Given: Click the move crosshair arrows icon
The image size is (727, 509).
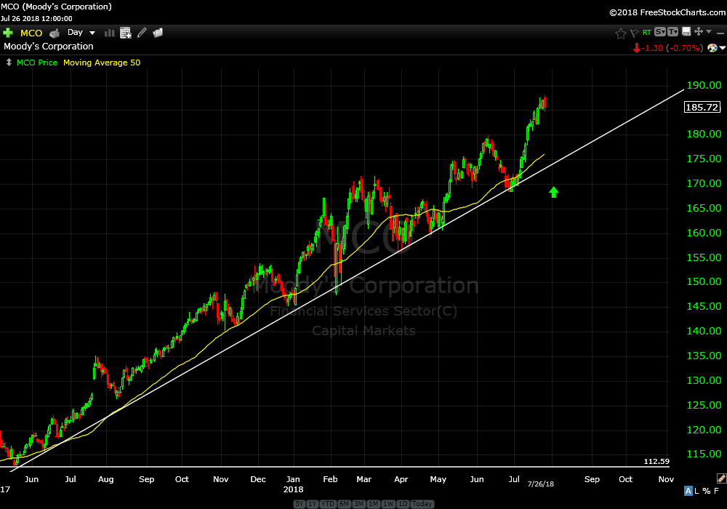Looking at the screenshot, I should pos(699,32).
